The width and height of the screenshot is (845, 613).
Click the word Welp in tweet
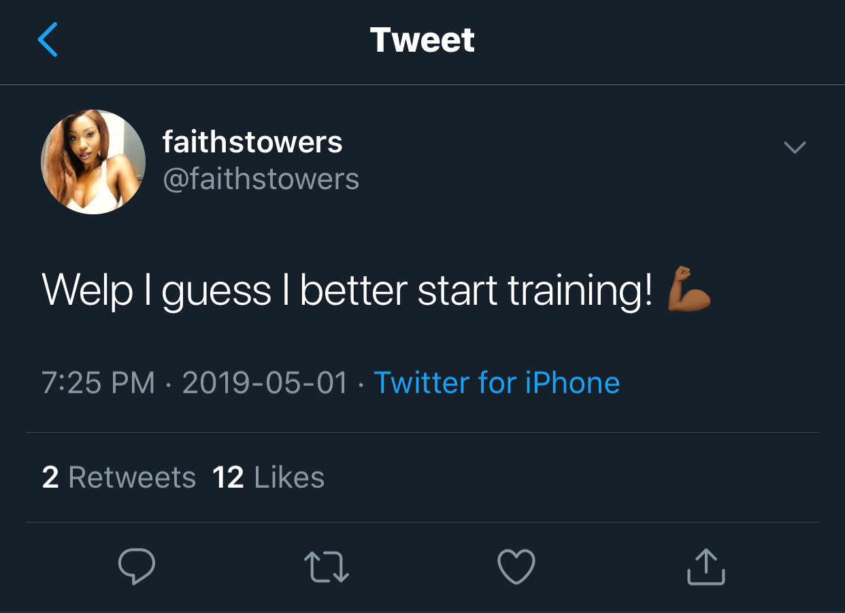pyautogui.click(x=88, y=291)
